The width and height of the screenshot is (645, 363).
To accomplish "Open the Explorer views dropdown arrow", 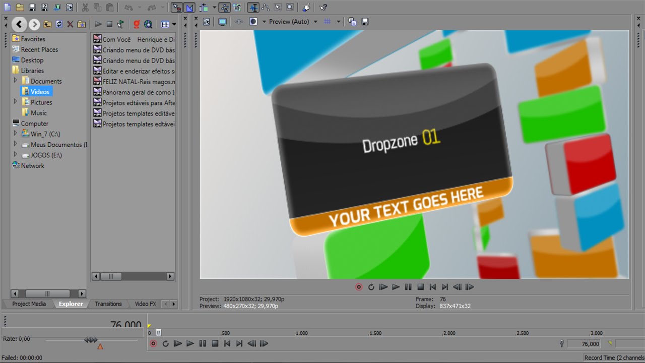I will [174, 24].
